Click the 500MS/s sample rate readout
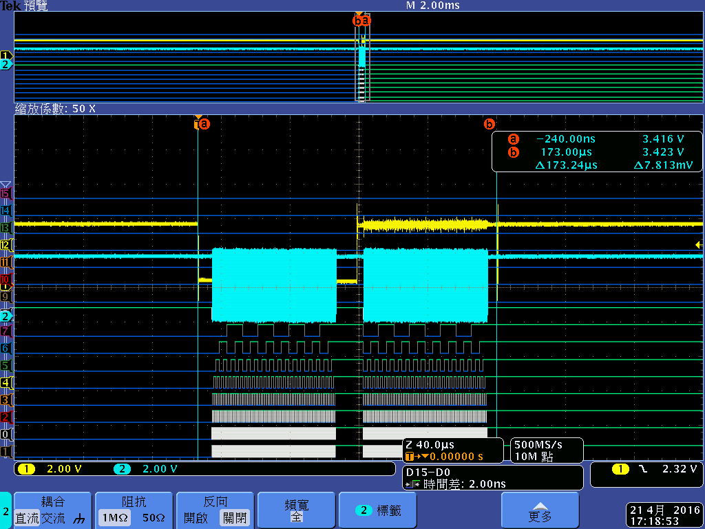The width and height of the screenshot is (705, 529). (538, 445)
